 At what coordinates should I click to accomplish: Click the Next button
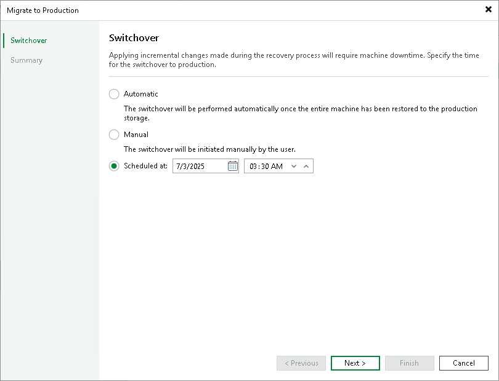coord(355,363)
